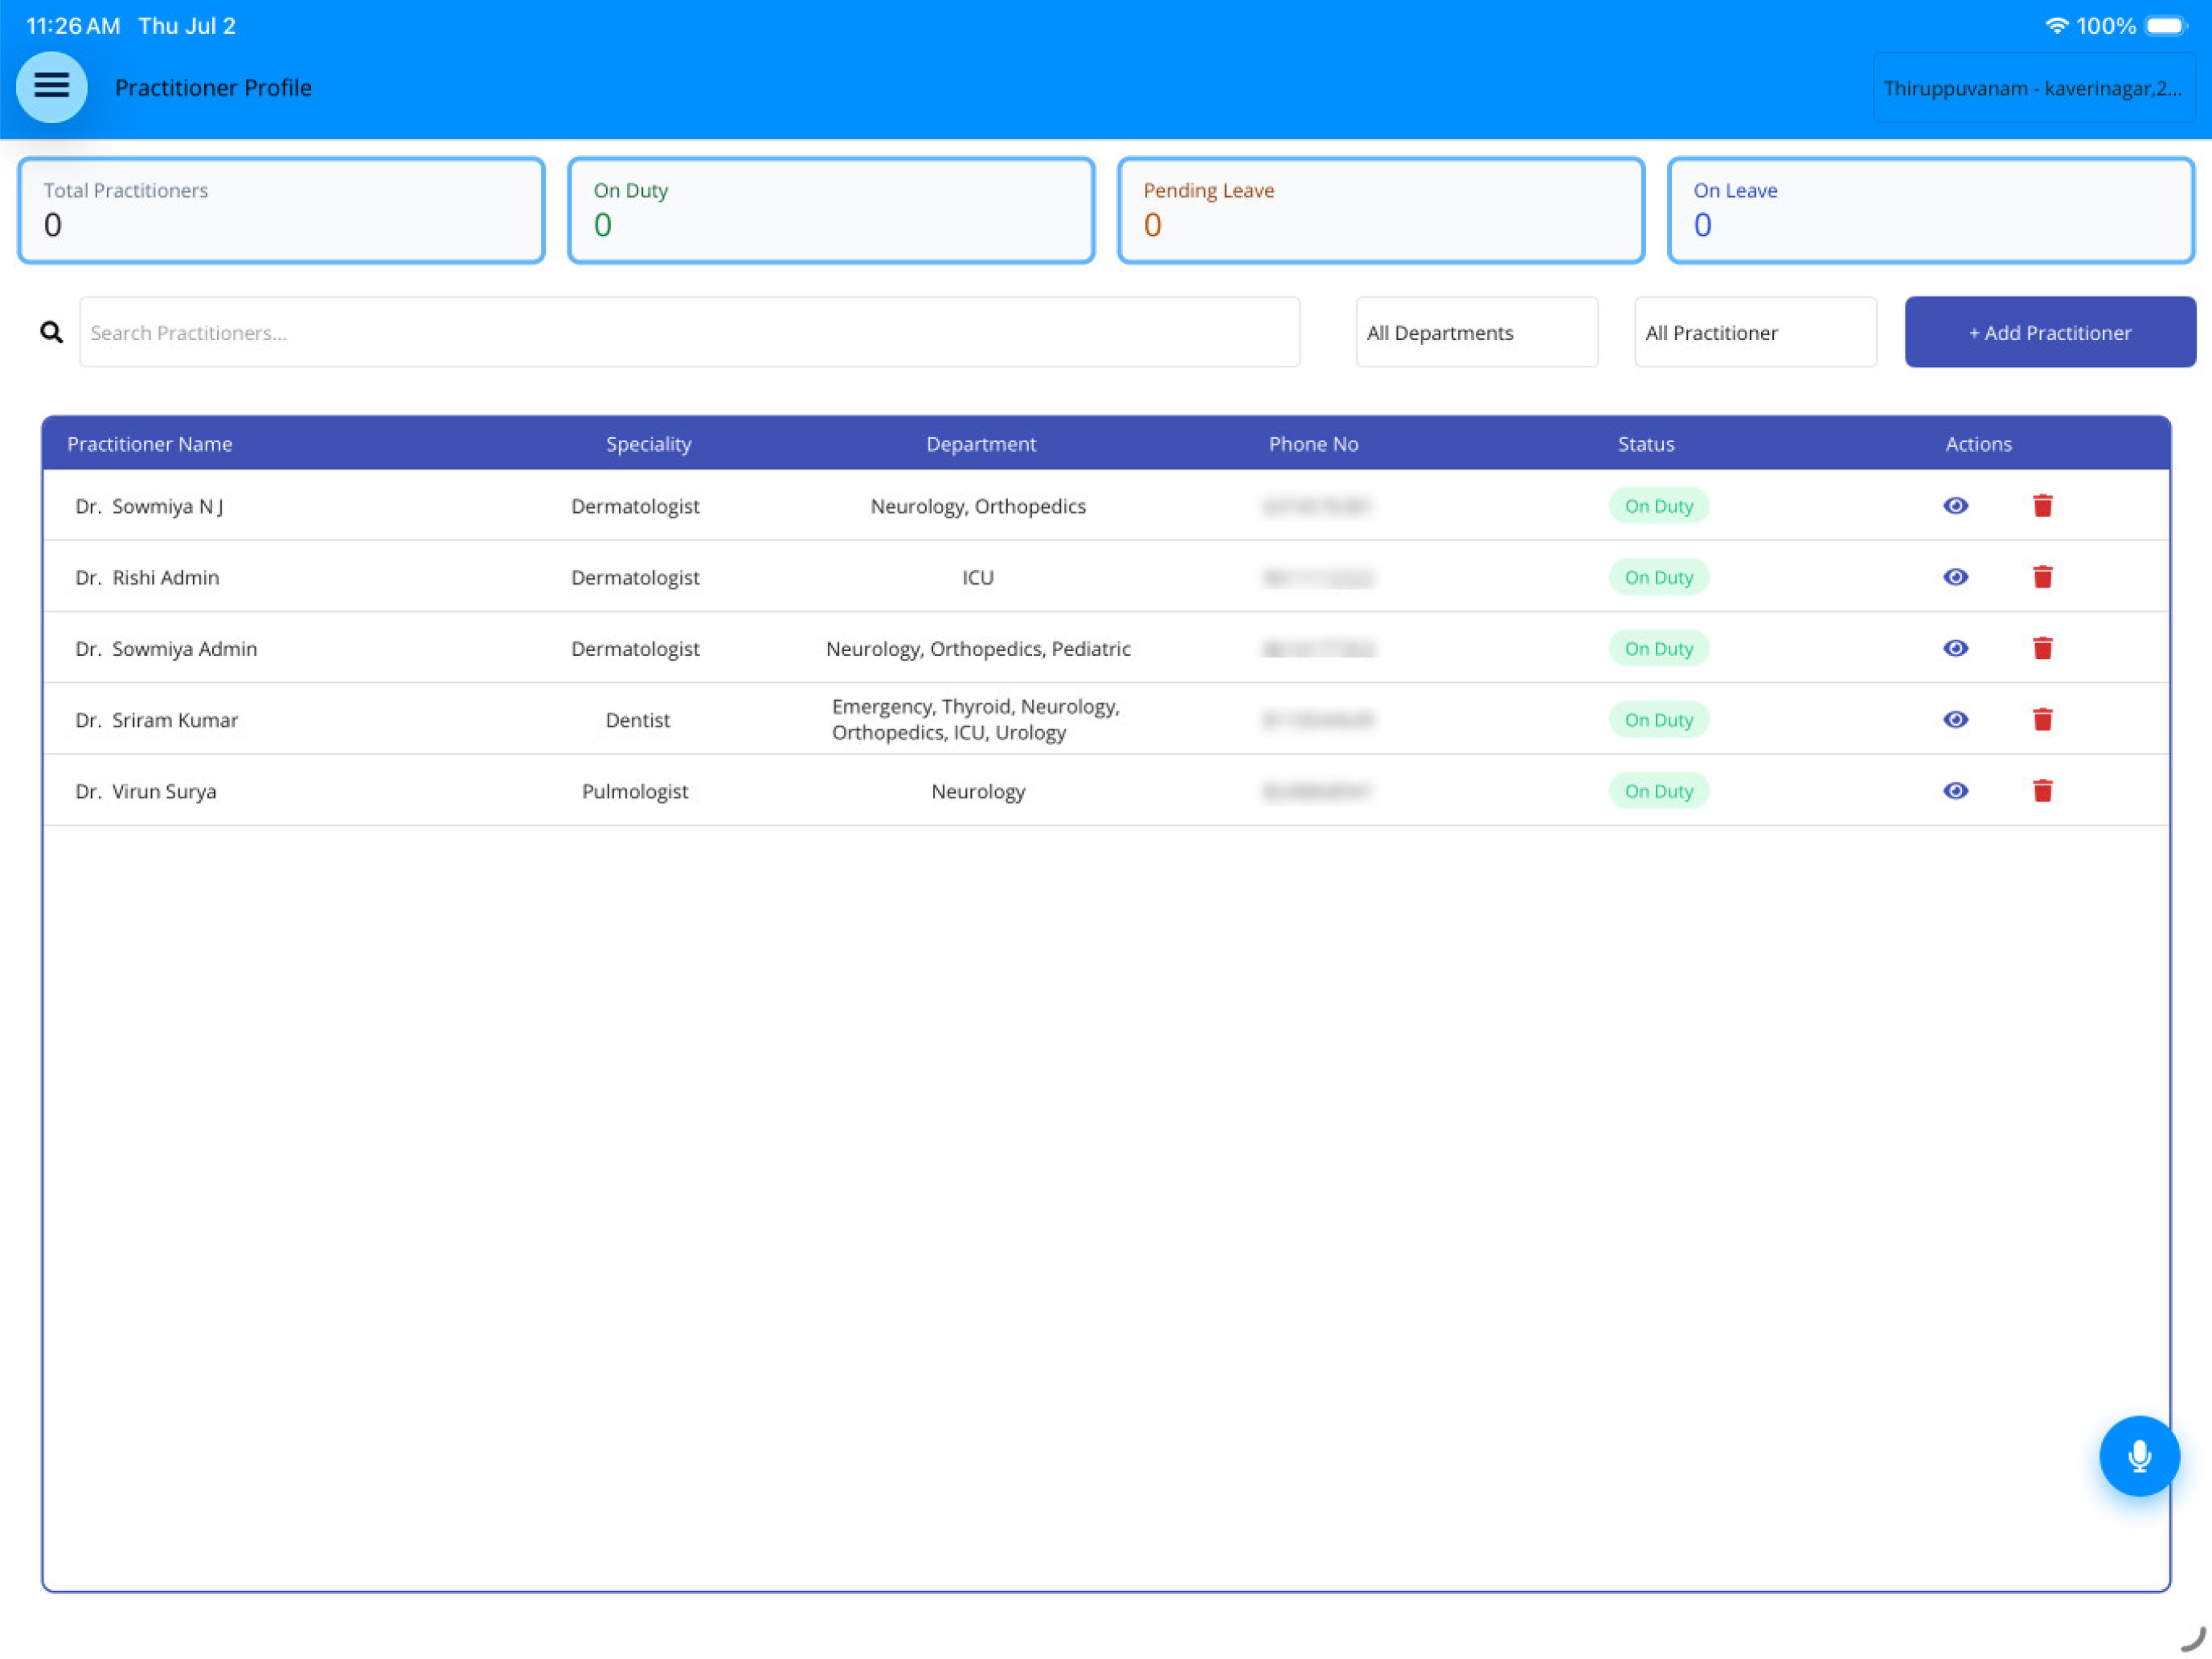Screen dimensions: 2212x1659
Task: Delete Dr. Rishi Admin entry
Action: point(2042,577)
